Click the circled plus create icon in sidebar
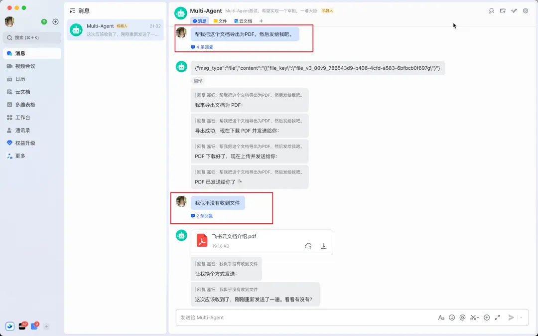This screenshot has width=538, height=336. (55, 21)
